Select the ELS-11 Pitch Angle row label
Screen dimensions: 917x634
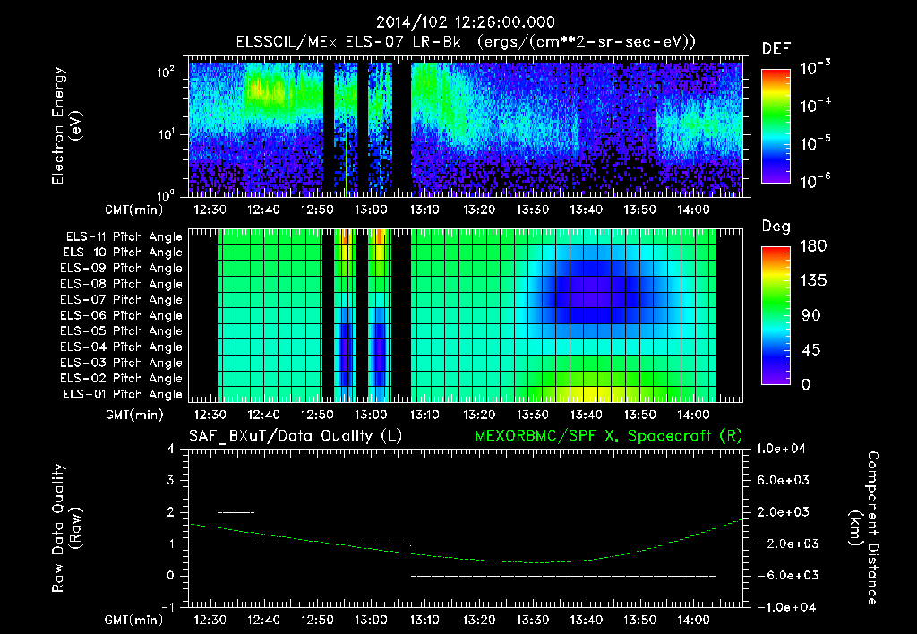(x=124, y=237)
